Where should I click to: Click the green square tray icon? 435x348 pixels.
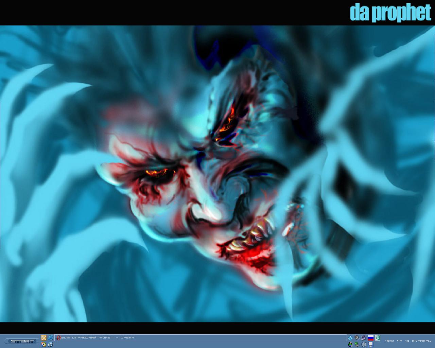click(x=377, y=337)
